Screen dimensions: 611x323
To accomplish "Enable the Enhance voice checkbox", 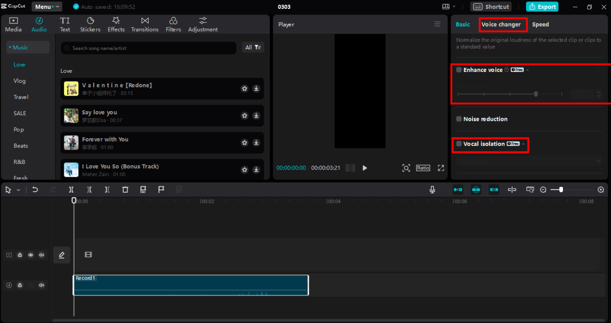I will 459,70.
